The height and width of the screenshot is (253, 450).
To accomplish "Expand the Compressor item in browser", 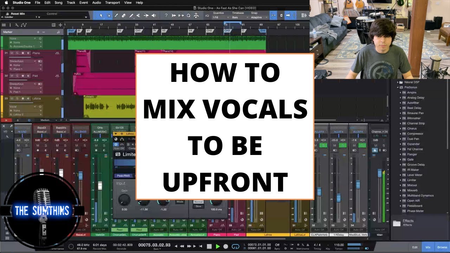I will [x=400, y=134].
